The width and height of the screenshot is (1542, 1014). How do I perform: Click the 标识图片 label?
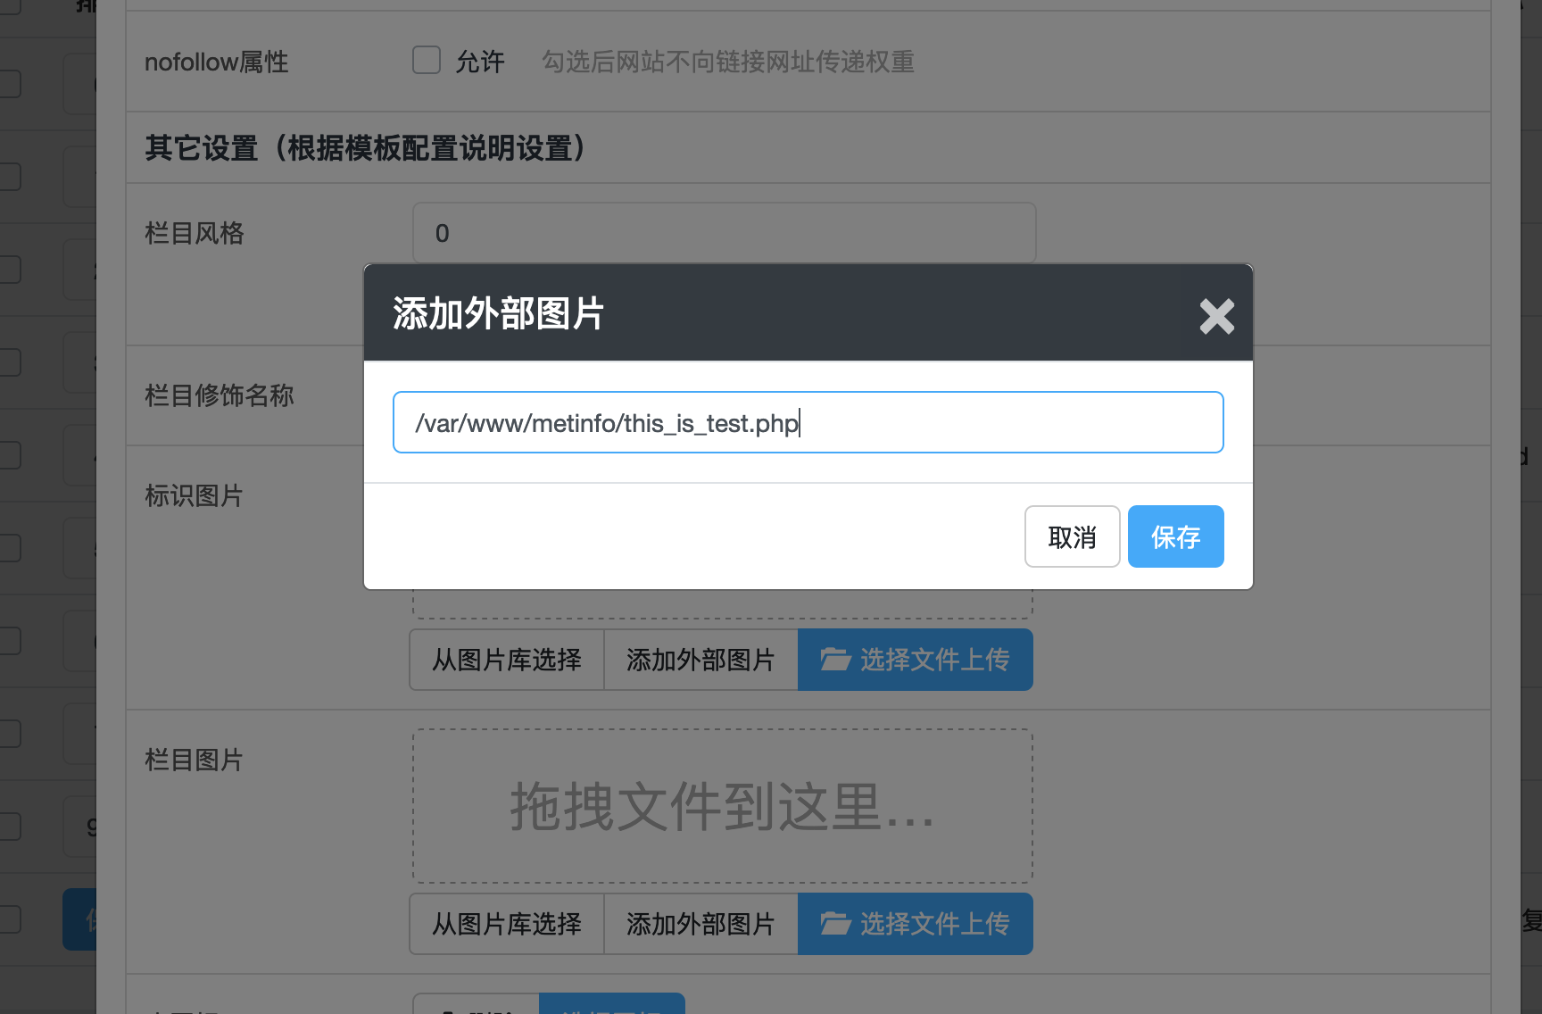click(x=195, y=495)
